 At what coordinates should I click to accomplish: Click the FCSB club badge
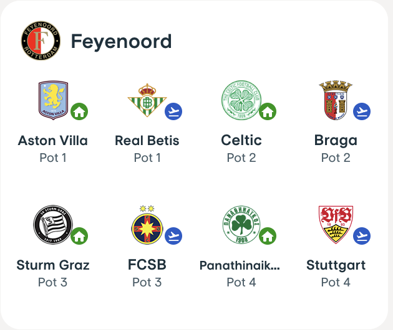click(x=147, y=225)
